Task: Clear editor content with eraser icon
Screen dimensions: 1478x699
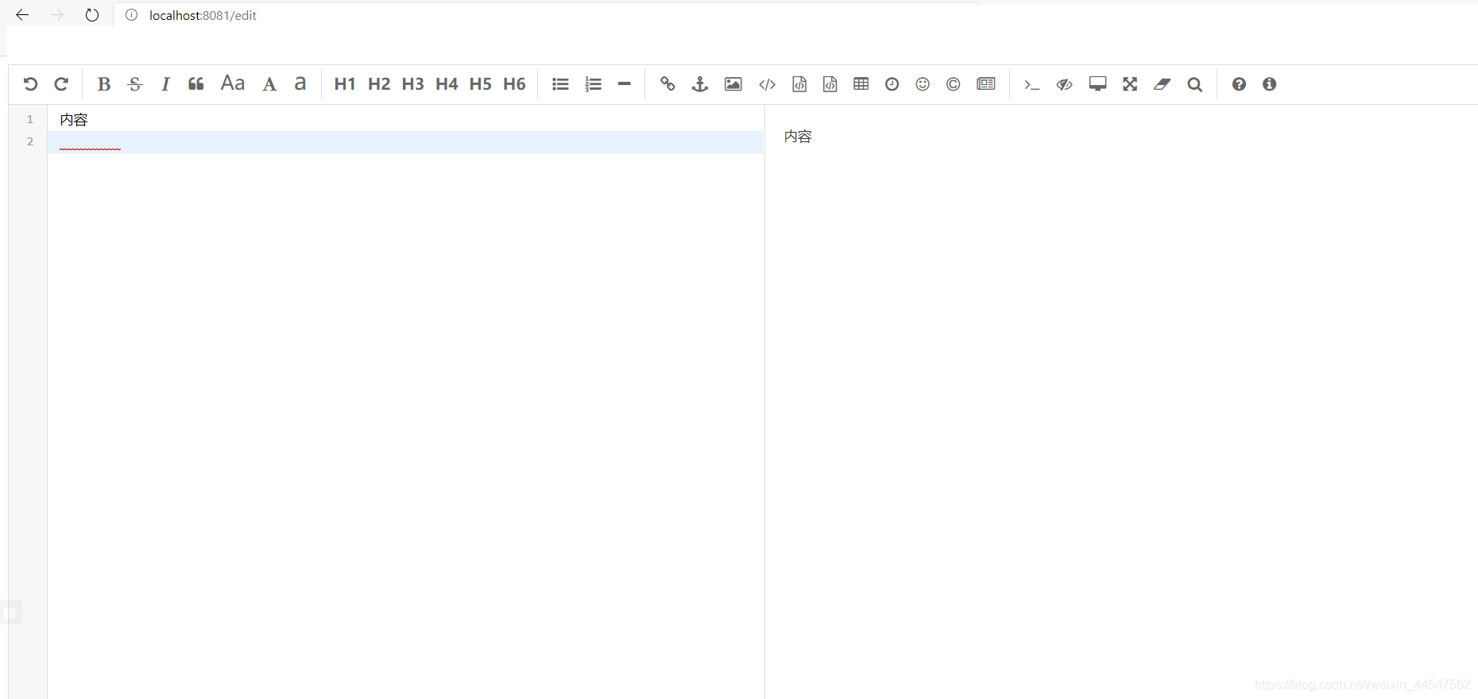Action: (1162, 84)
